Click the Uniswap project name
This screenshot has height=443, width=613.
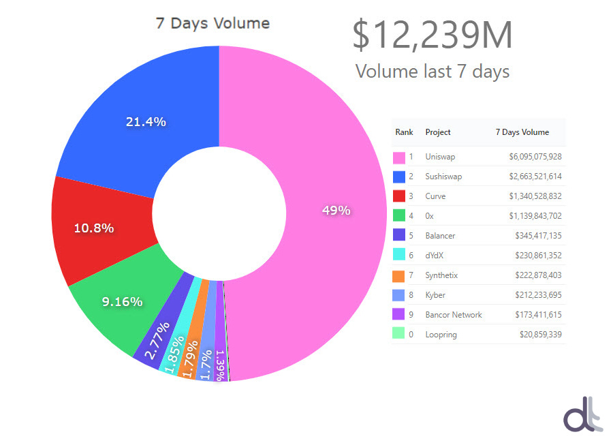click(x=440, y=157)
